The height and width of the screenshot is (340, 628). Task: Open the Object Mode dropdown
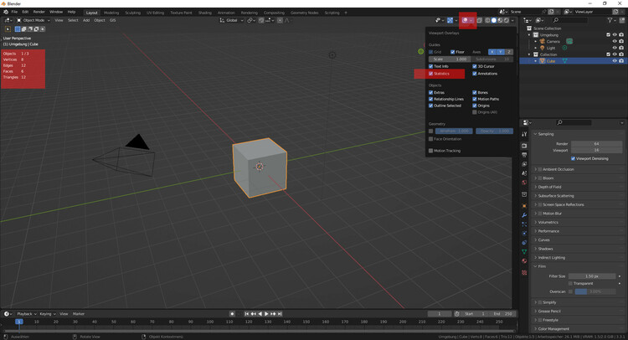point(33,20)
